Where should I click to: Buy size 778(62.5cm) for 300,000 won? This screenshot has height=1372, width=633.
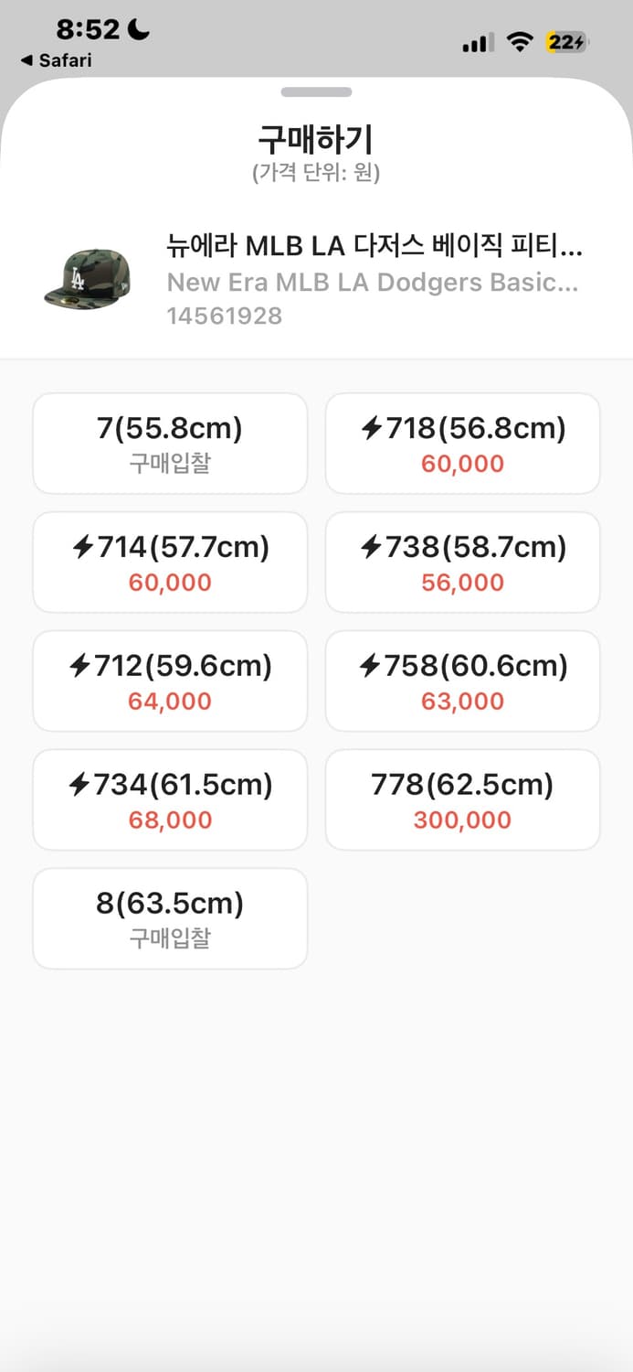point(463,799)
